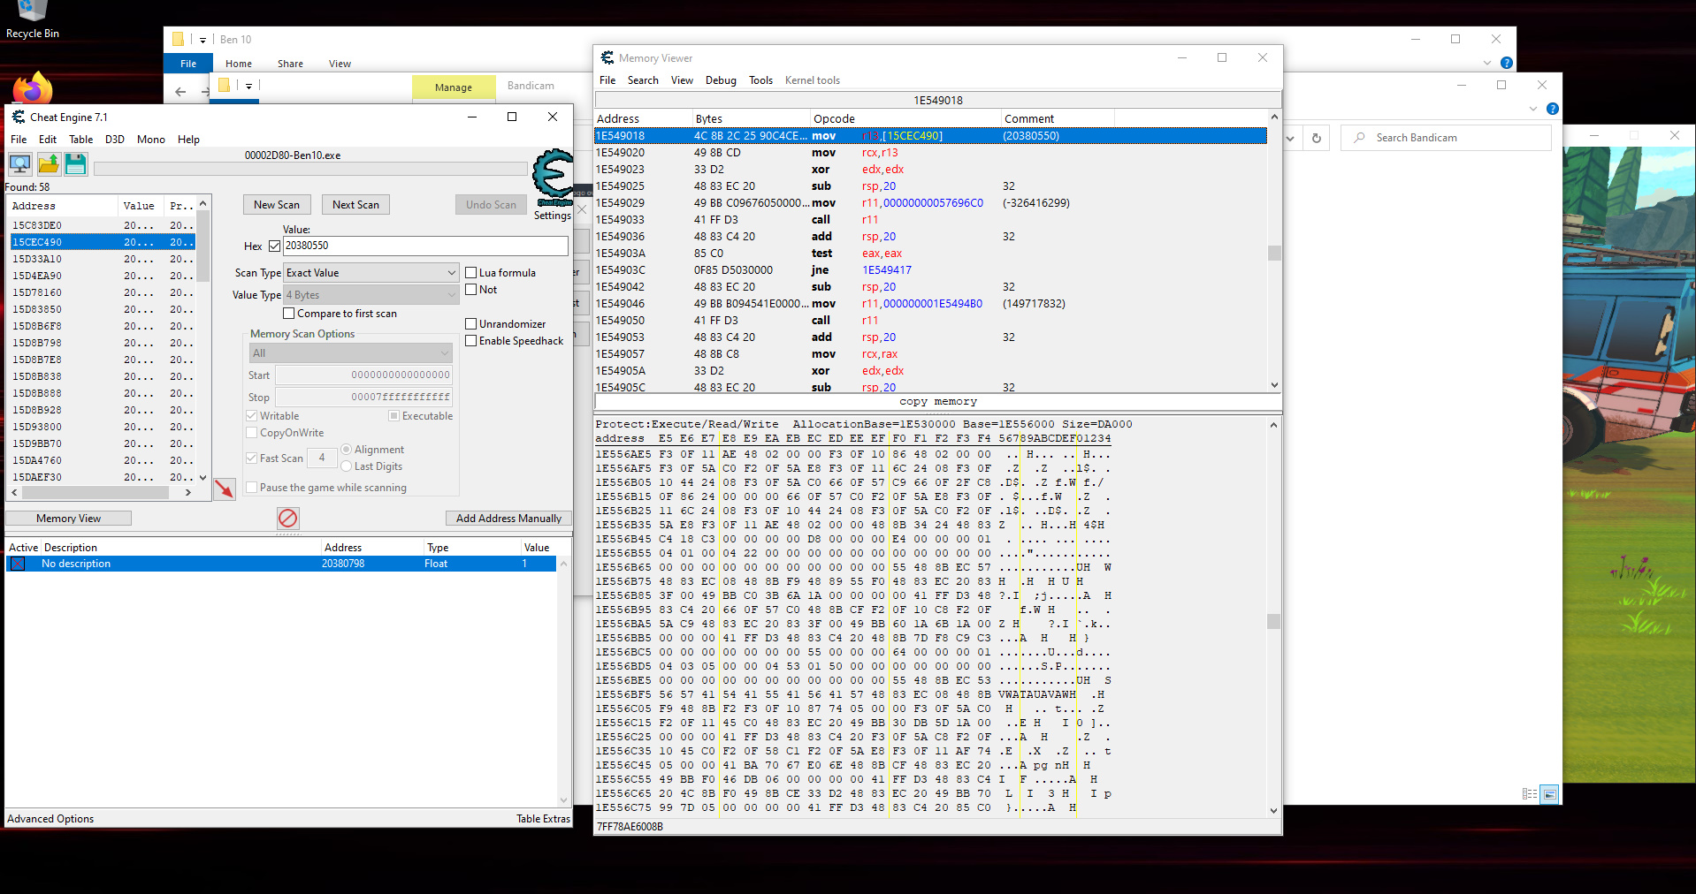Open the address bar history dropdown in Bandicam Explorer
This screenshot has width=1696, height=894.
1290,138
